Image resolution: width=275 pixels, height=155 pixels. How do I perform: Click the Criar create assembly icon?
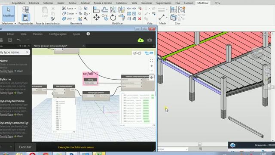tap(174, 9)
